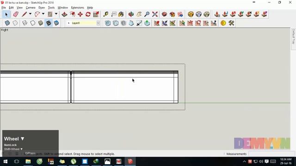
Task: Activate the Zoom magnifier tool
Action: click(147, 14)
